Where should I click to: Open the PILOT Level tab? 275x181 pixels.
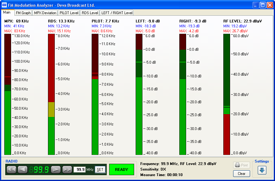[69, 13]
